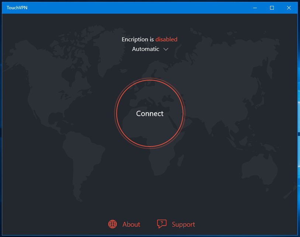Minimize the TouchVPN window
The image size is (300, 237).
coord(255,8)
